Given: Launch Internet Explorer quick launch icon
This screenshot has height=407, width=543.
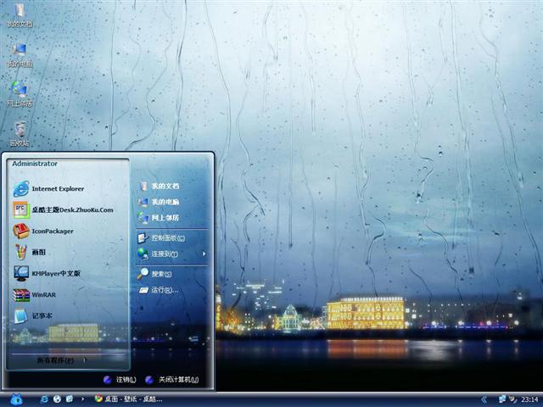Looking at the screenshot, I should point(44,399).
